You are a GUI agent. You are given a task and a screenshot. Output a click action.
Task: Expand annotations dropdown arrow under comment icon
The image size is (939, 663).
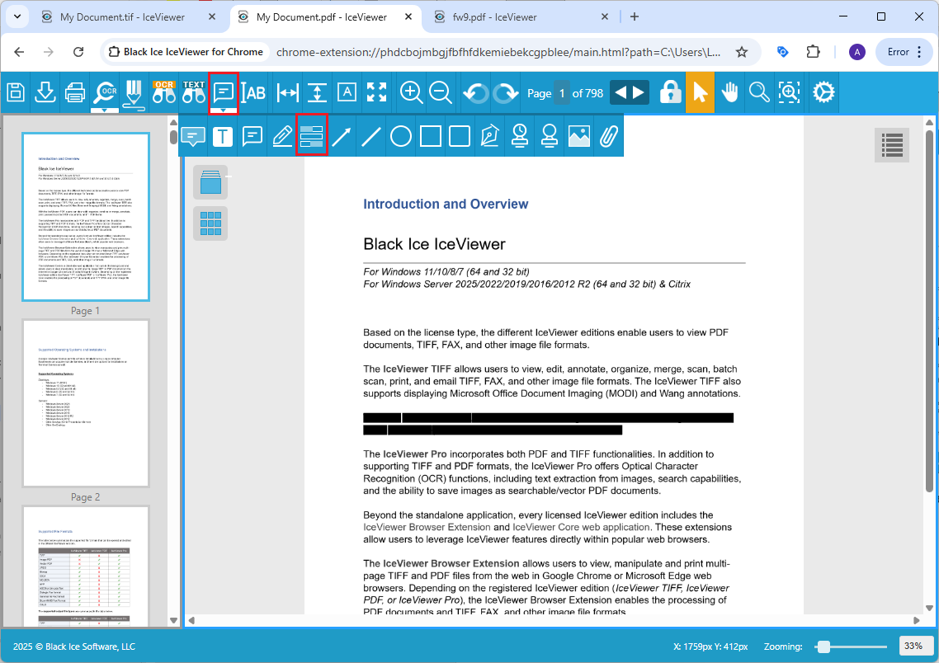(224, 110)
